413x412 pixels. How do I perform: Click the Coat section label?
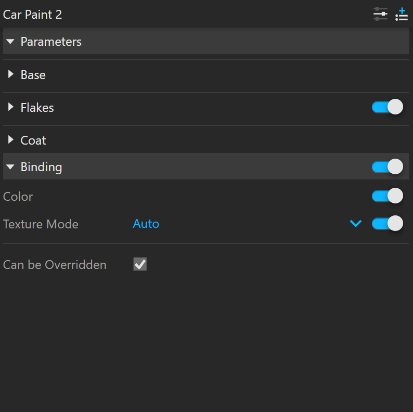tap(33, 140)
